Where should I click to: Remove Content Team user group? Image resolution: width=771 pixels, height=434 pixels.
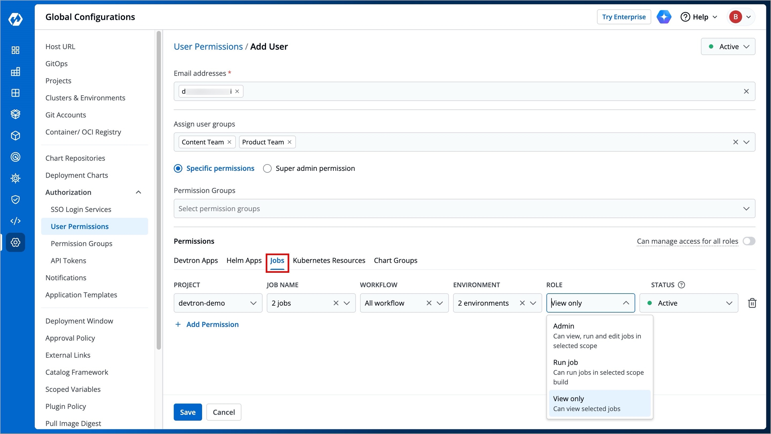229,142
